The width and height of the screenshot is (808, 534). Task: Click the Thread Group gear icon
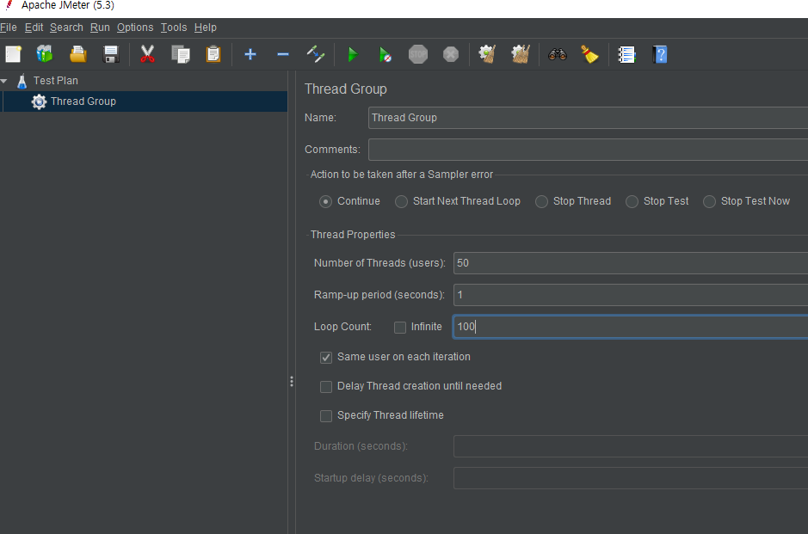click(39, 101)
